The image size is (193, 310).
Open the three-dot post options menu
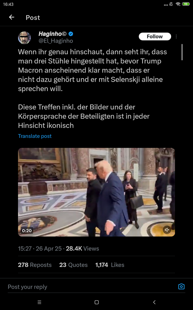pyautogui.click(x=176, y=36)
